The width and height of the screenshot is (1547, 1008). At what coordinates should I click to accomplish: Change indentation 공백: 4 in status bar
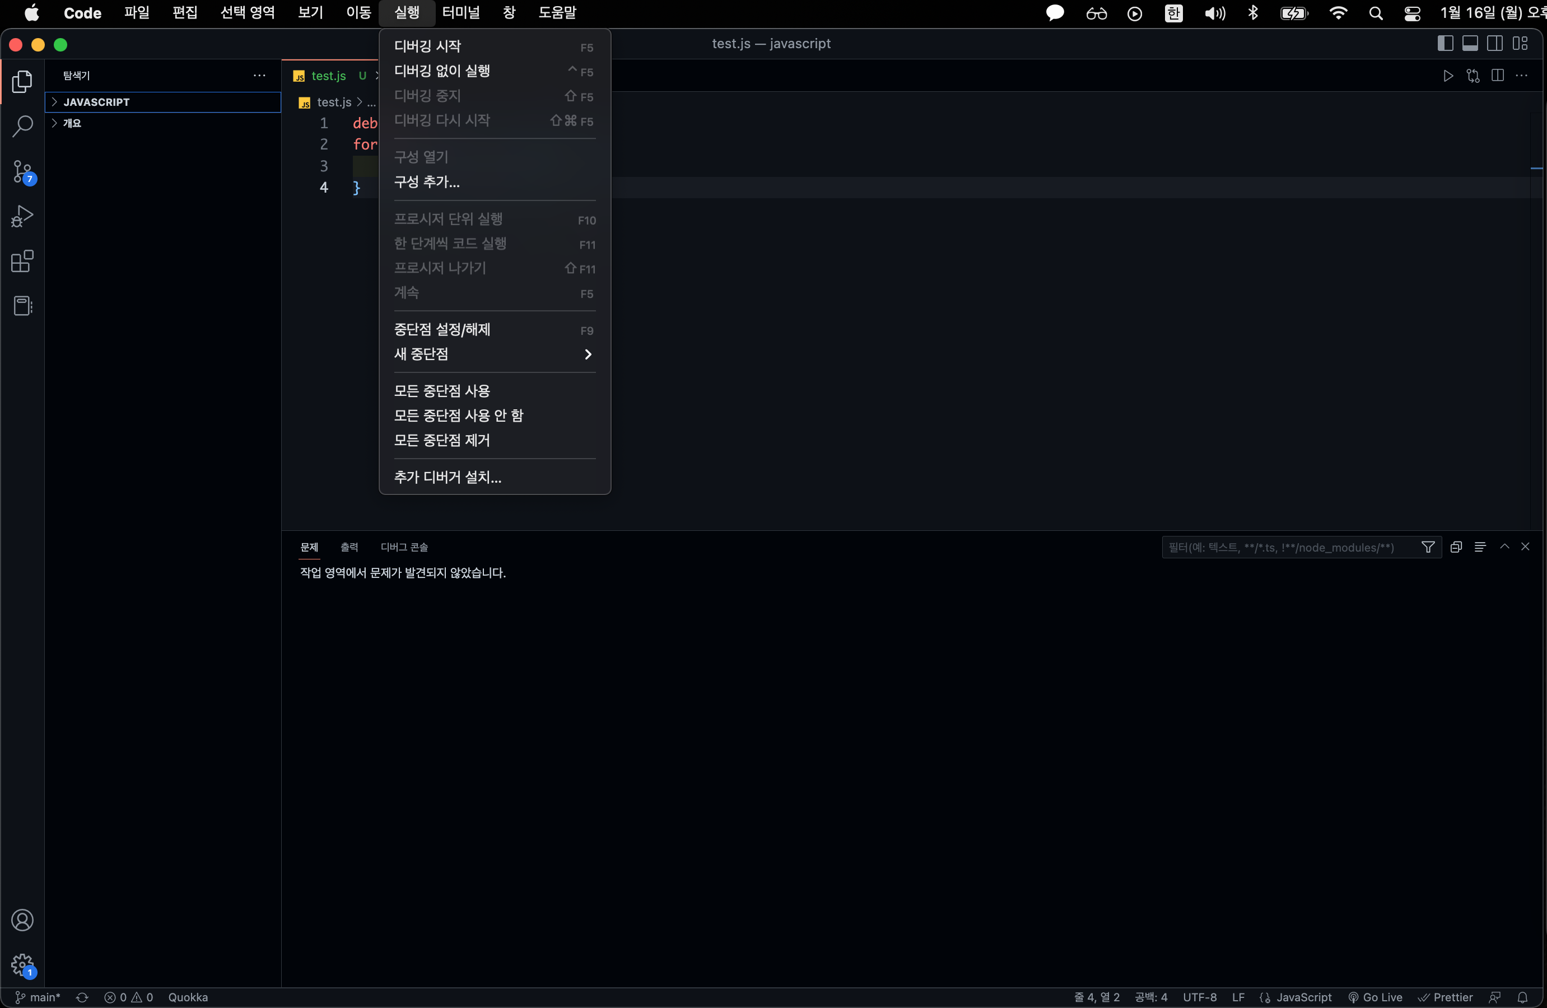point(1150,997)
